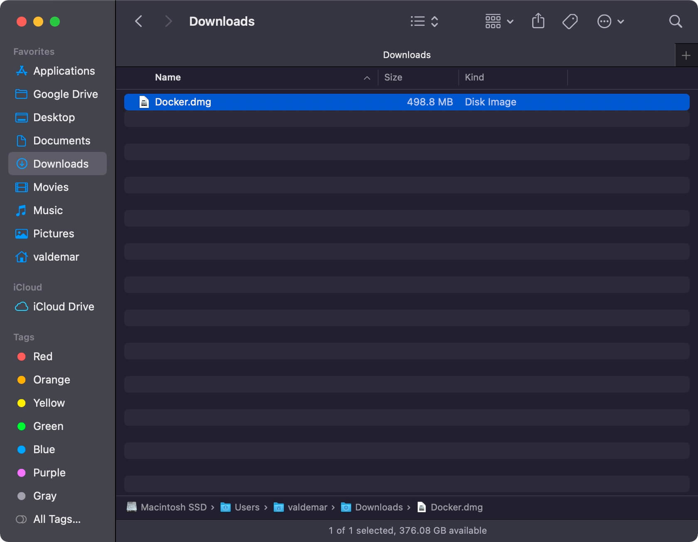Open Desktop in the sidebar
This screenshot has height=542, width=698.
tap(57, 117)
